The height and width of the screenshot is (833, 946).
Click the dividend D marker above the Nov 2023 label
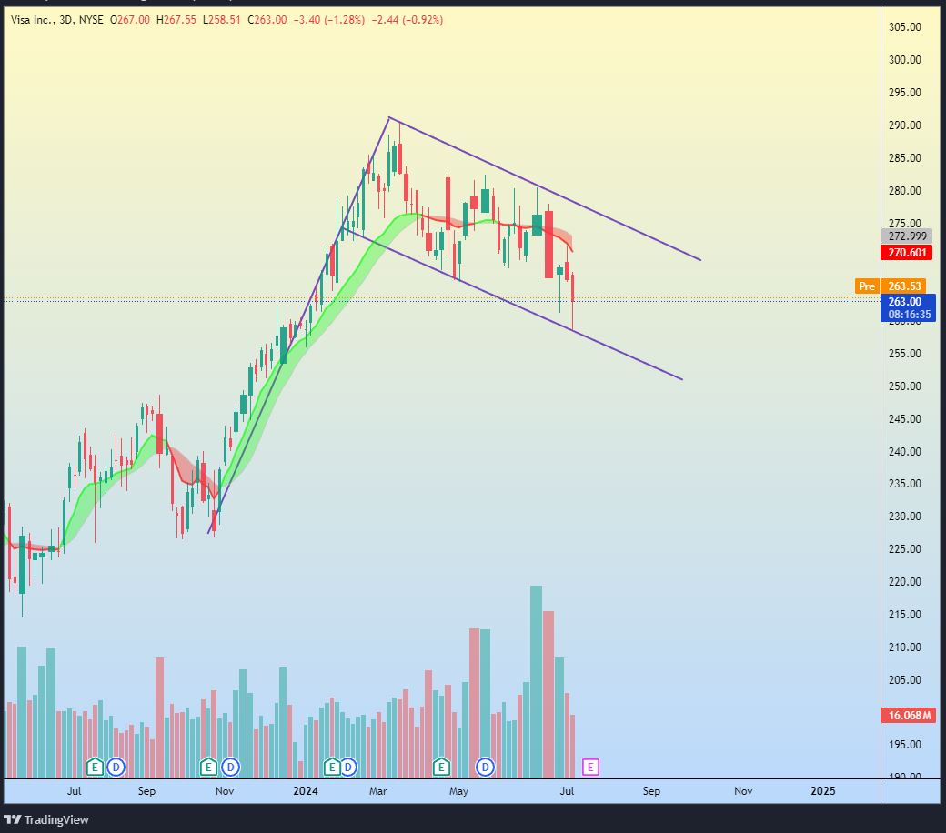pyautogui.click(x=230, y=768)
